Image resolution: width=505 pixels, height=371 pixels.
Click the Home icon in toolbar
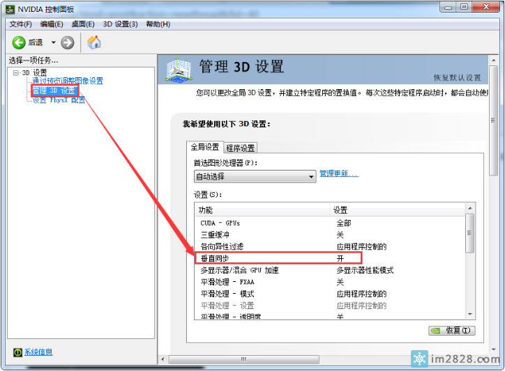(94, 42)
